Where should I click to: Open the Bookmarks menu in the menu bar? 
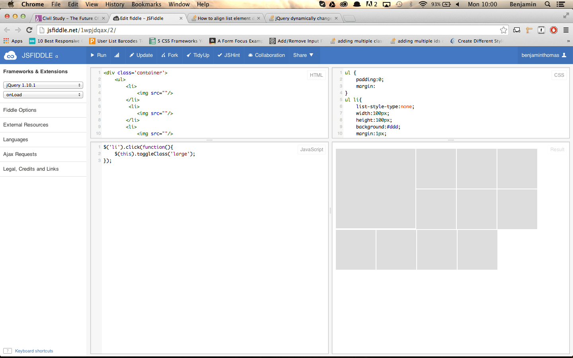(146, 4)
